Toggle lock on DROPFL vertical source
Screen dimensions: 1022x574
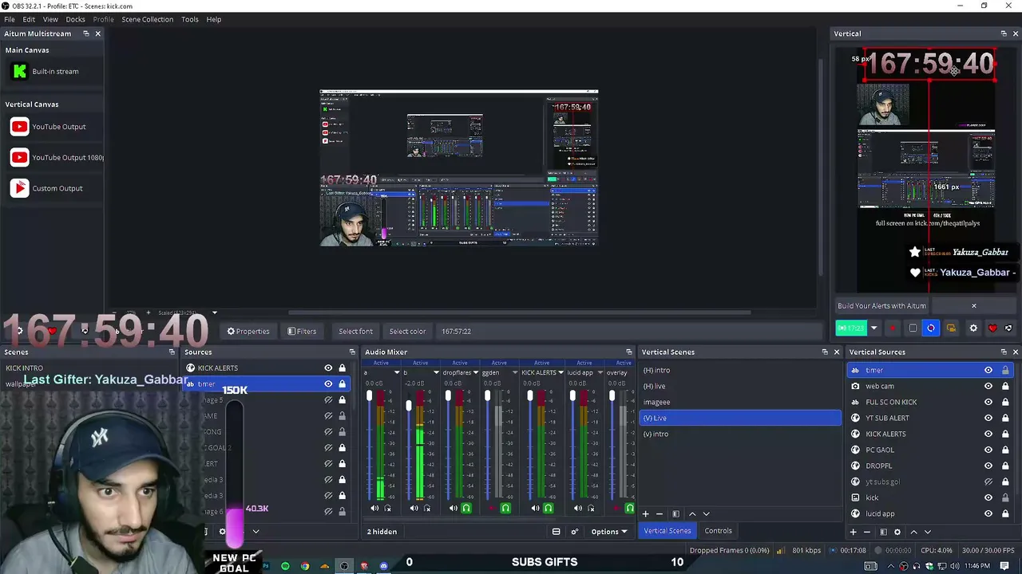pos(1005,466)
